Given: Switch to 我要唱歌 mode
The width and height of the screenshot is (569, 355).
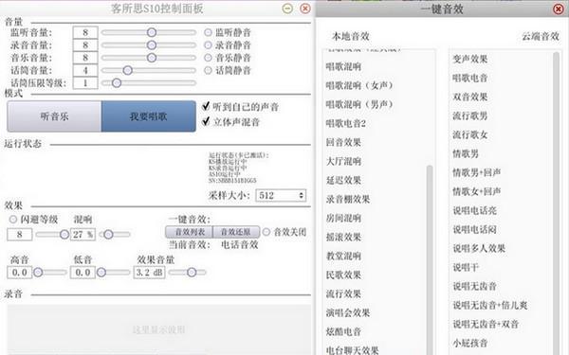Looking at the screenshot, I should tap(149, 116).
